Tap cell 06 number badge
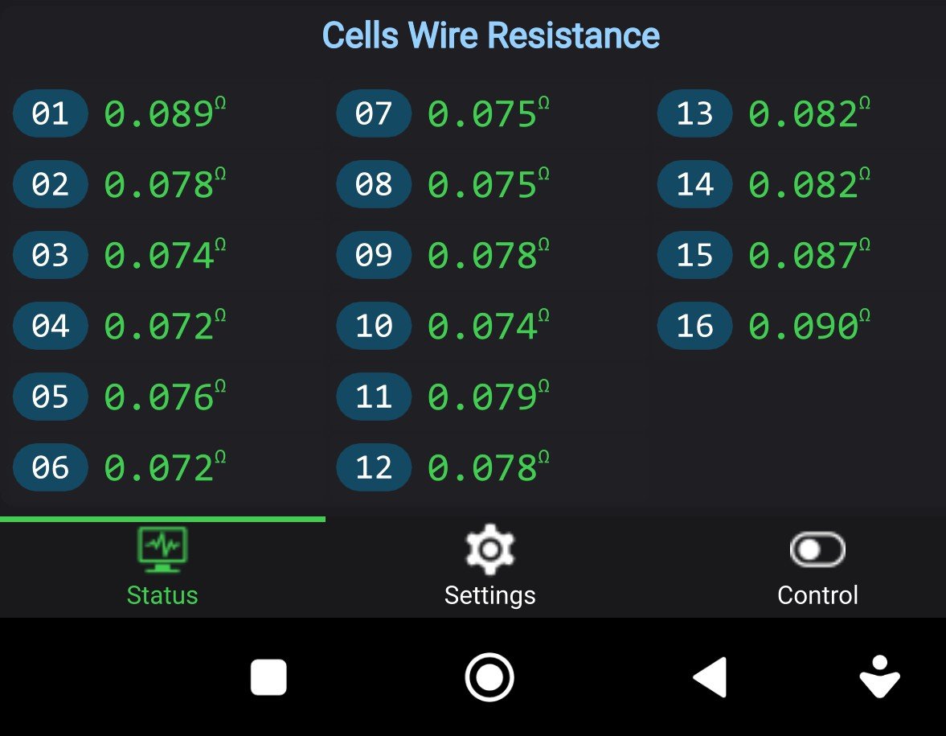This screenshot has width=946, height=736. [x=51, y=467]
